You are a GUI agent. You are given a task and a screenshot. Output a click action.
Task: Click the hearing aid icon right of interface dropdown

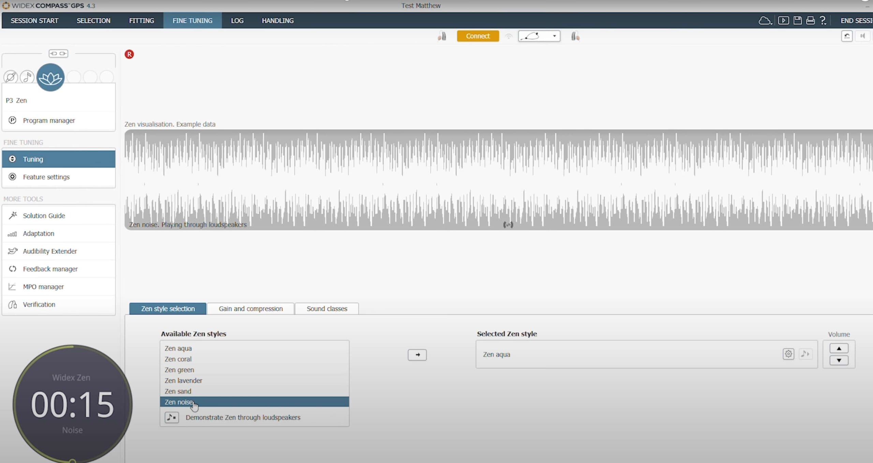(575, 36)
